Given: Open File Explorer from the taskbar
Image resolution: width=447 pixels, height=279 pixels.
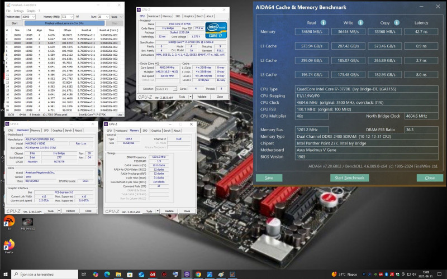Looking at the screenshot, I should click(118, 274).
